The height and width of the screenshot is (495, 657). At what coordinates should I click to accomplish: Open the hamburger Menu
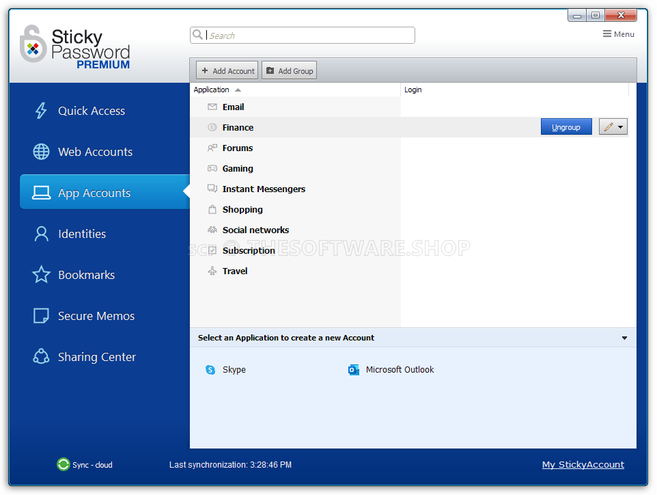pos(619,34)
